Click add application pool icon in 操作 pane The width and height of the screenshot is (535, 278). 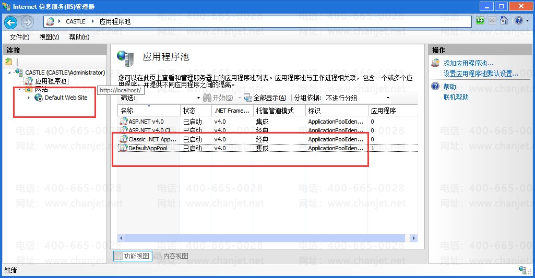[435, 63]
